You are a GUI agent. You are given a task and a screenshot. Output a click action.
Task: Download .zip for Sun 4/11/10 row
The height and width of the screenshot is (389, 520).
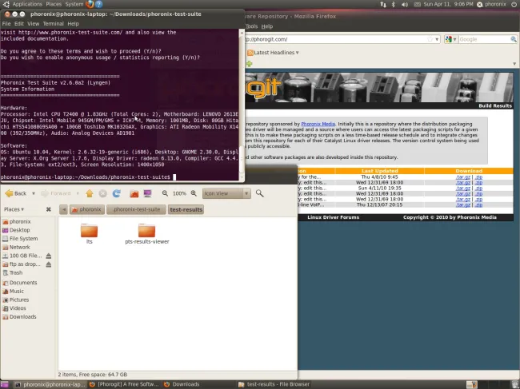tap(478, 188)
